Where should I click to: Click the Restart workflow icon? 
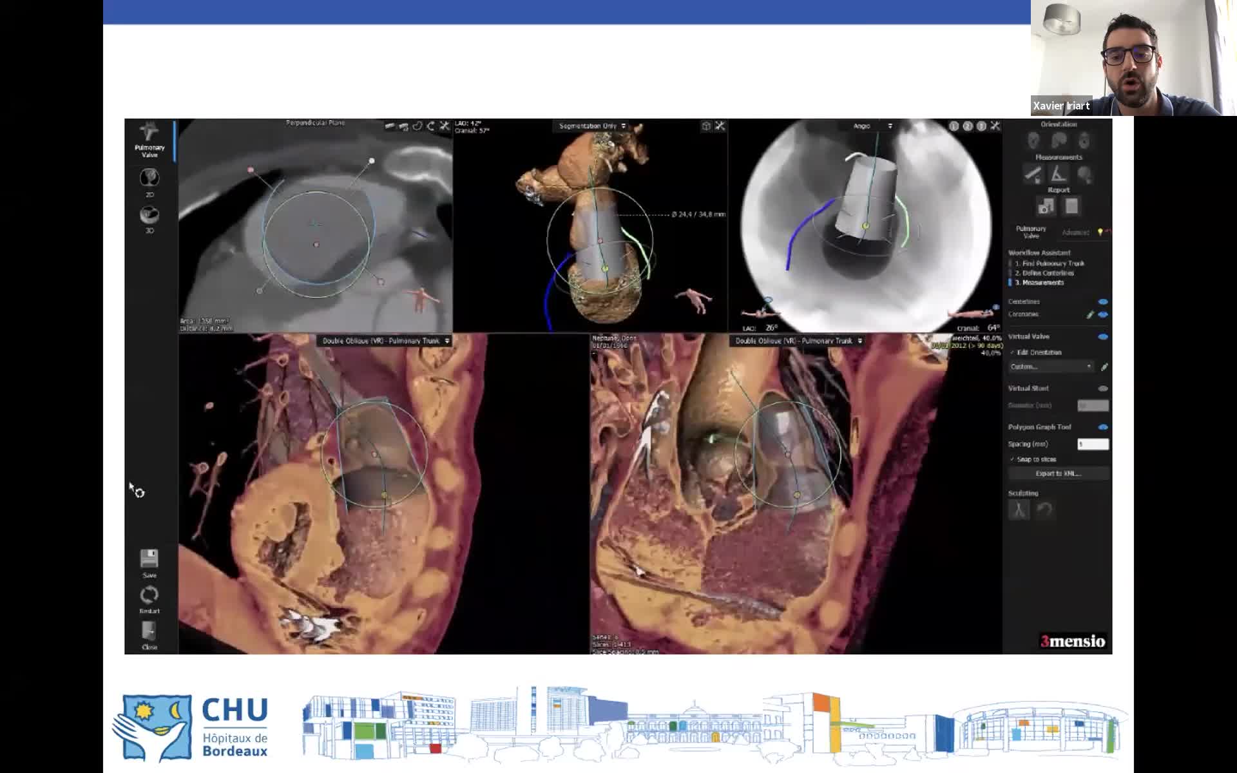[149, 595]
